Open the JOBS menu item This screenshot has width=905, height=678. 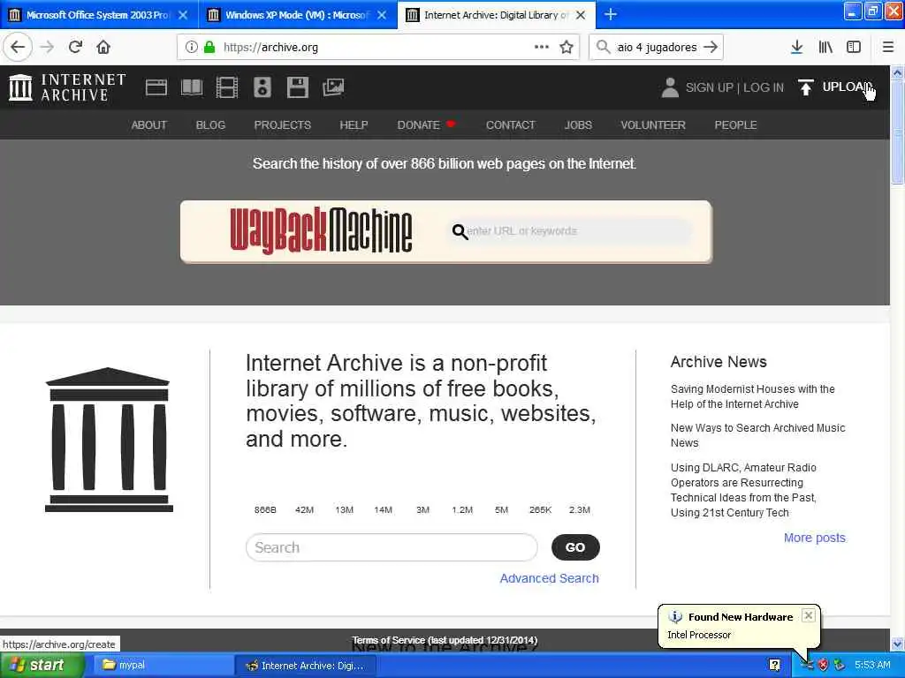578,125
